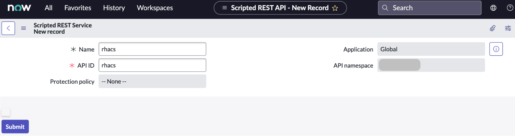This screenshot has height=136, width=515.
Task: Click the back arrow button
Action: (8, 28)
